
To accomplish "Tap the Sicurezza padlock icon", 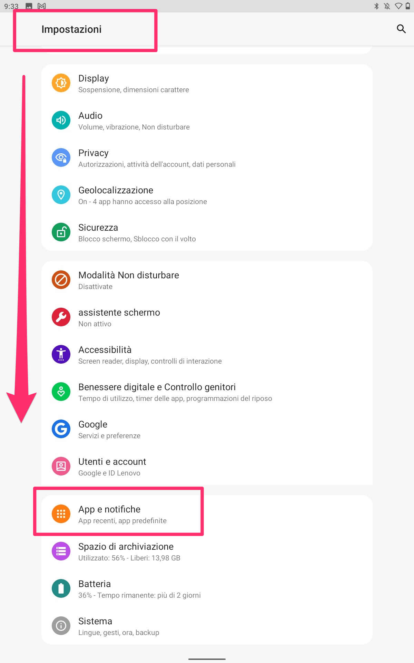I will click(61, 232).
